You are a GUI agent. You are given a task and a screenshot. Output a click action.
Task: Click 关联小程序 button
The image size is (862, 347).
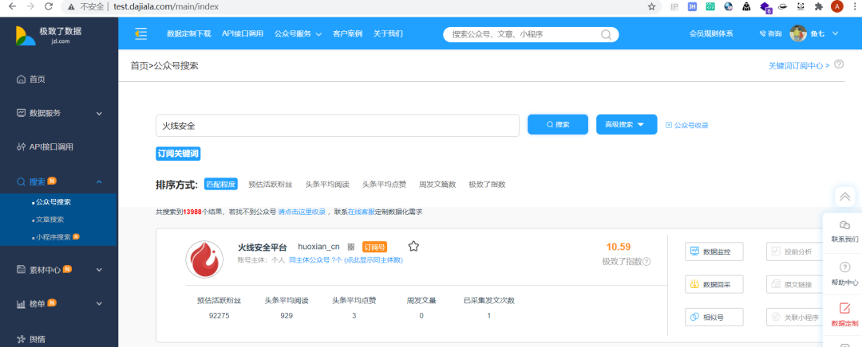click(x=794, y=317)
